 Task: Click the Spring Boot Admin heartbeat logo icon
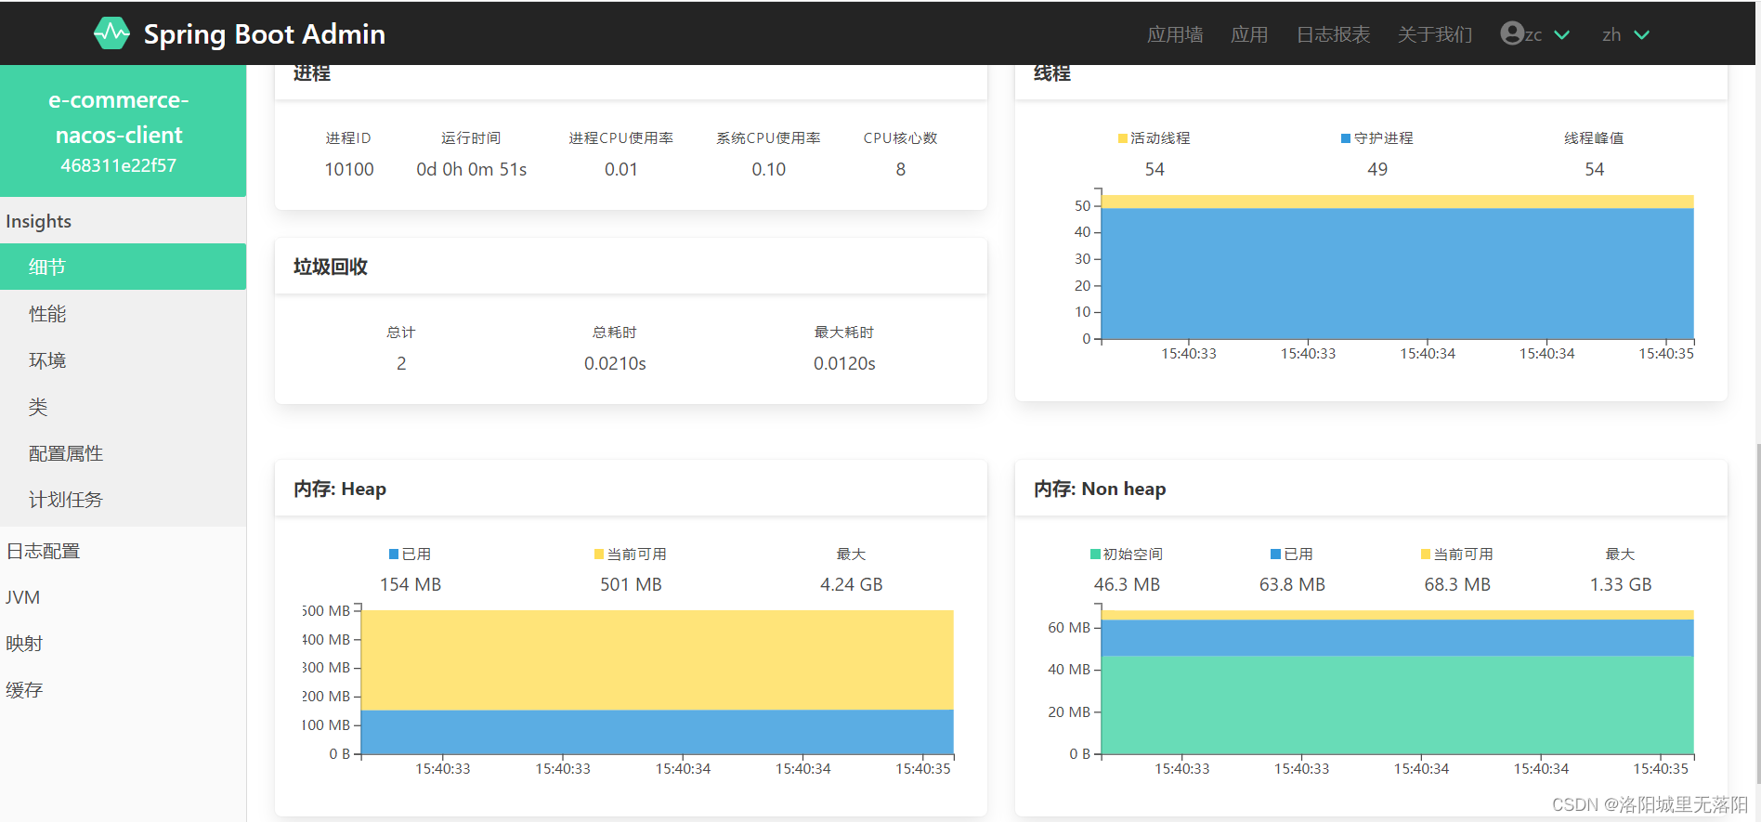pyautogui.click(x=111, y=33)
